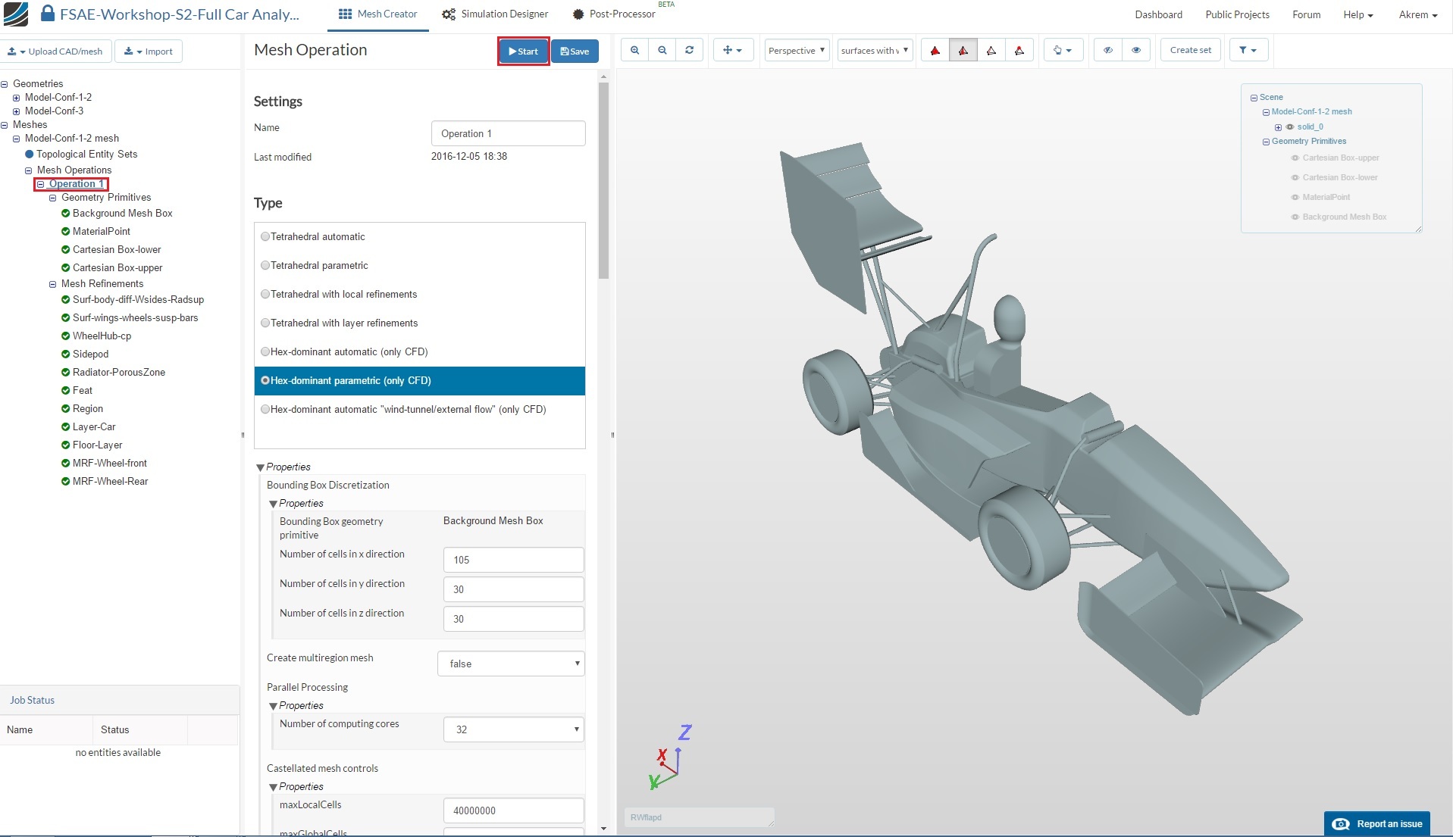Click the hide selection crossed-eye icon

click(x=1107, y=51)
